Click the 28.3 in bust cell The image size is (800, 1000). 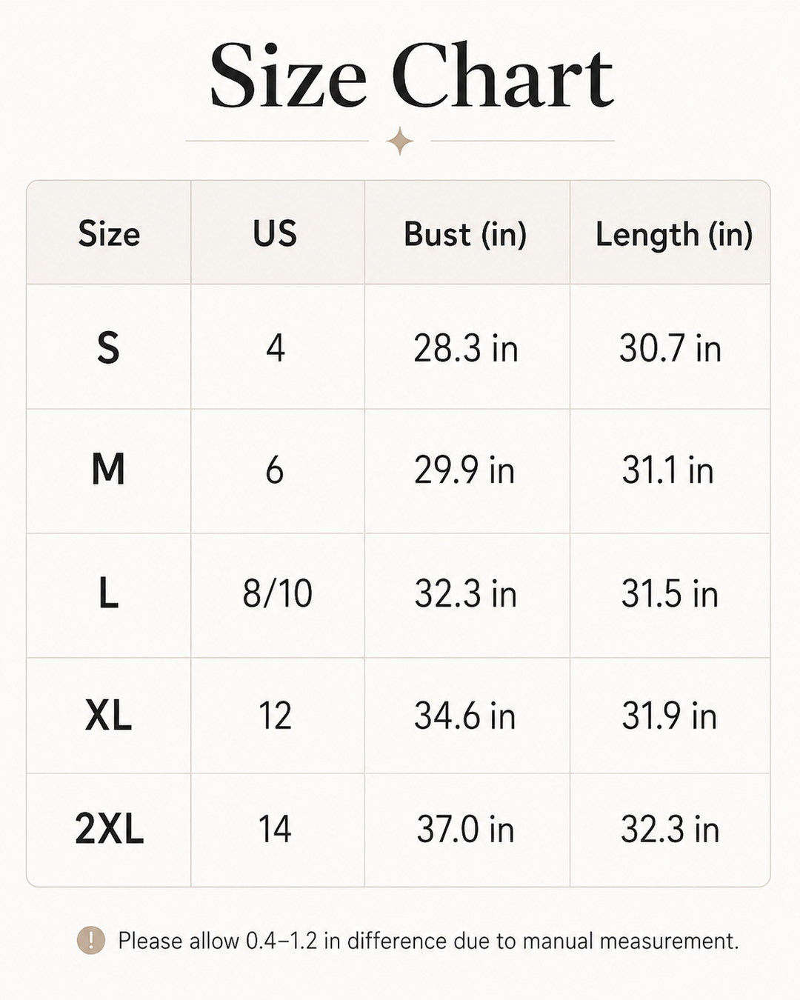pos(466,348)
